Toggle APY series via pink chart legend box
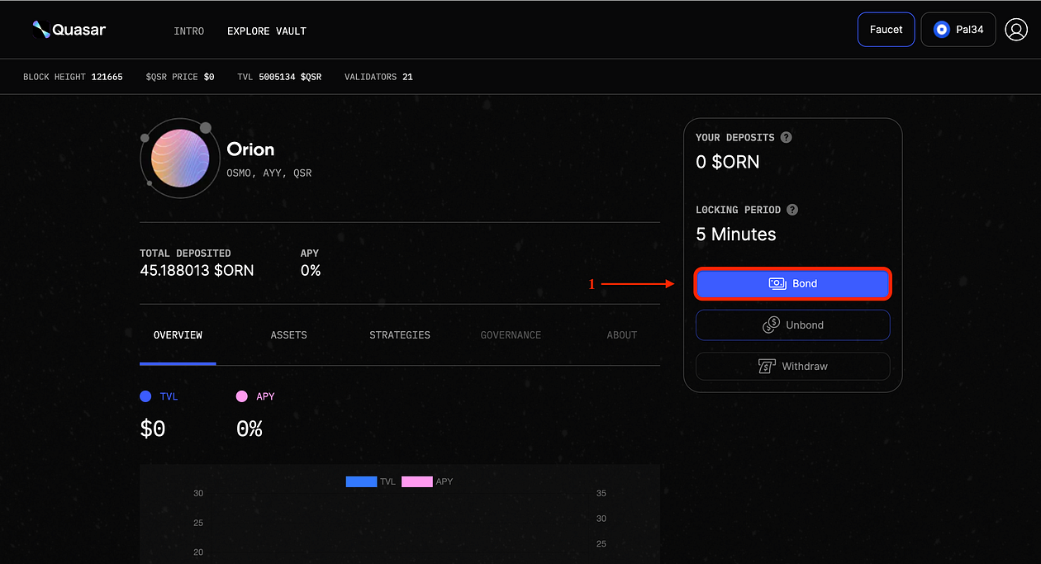 [x=417, y=481]
